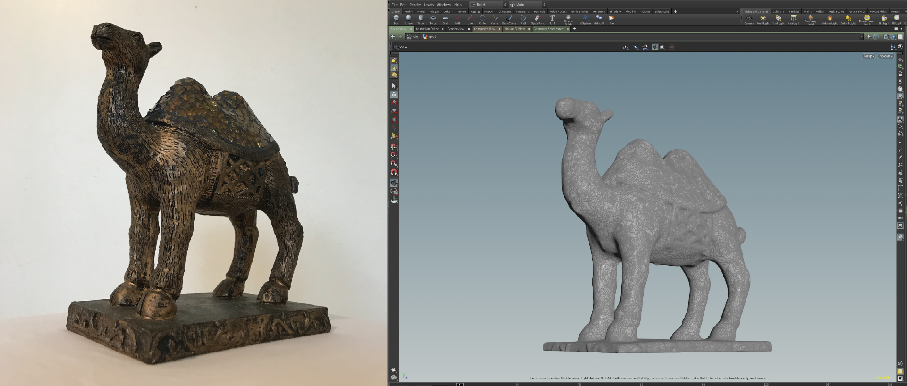Pick the Torus shelf tool
The image size is (907, 386).
(432, 19)
